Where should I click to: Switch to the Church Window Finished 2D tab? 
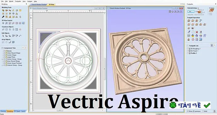pos(39,4)
